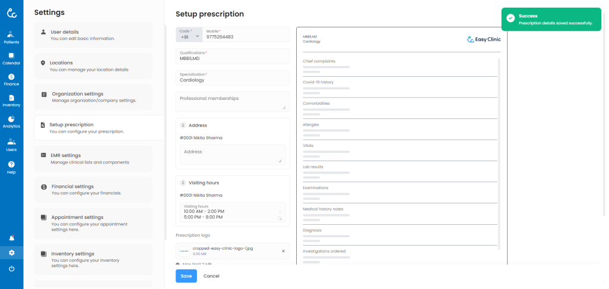Open the notifications bell icon

pos(11,238)
